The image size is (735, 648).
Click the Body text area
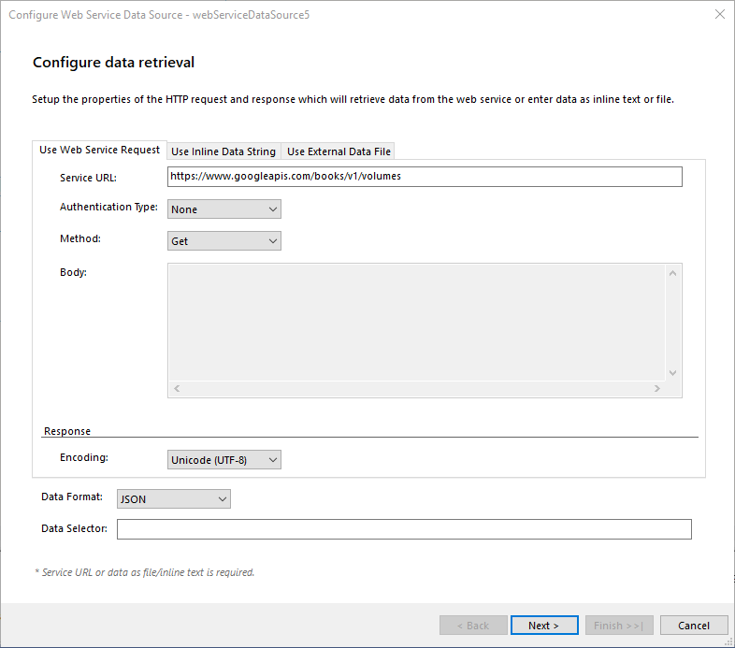point(417,322)
